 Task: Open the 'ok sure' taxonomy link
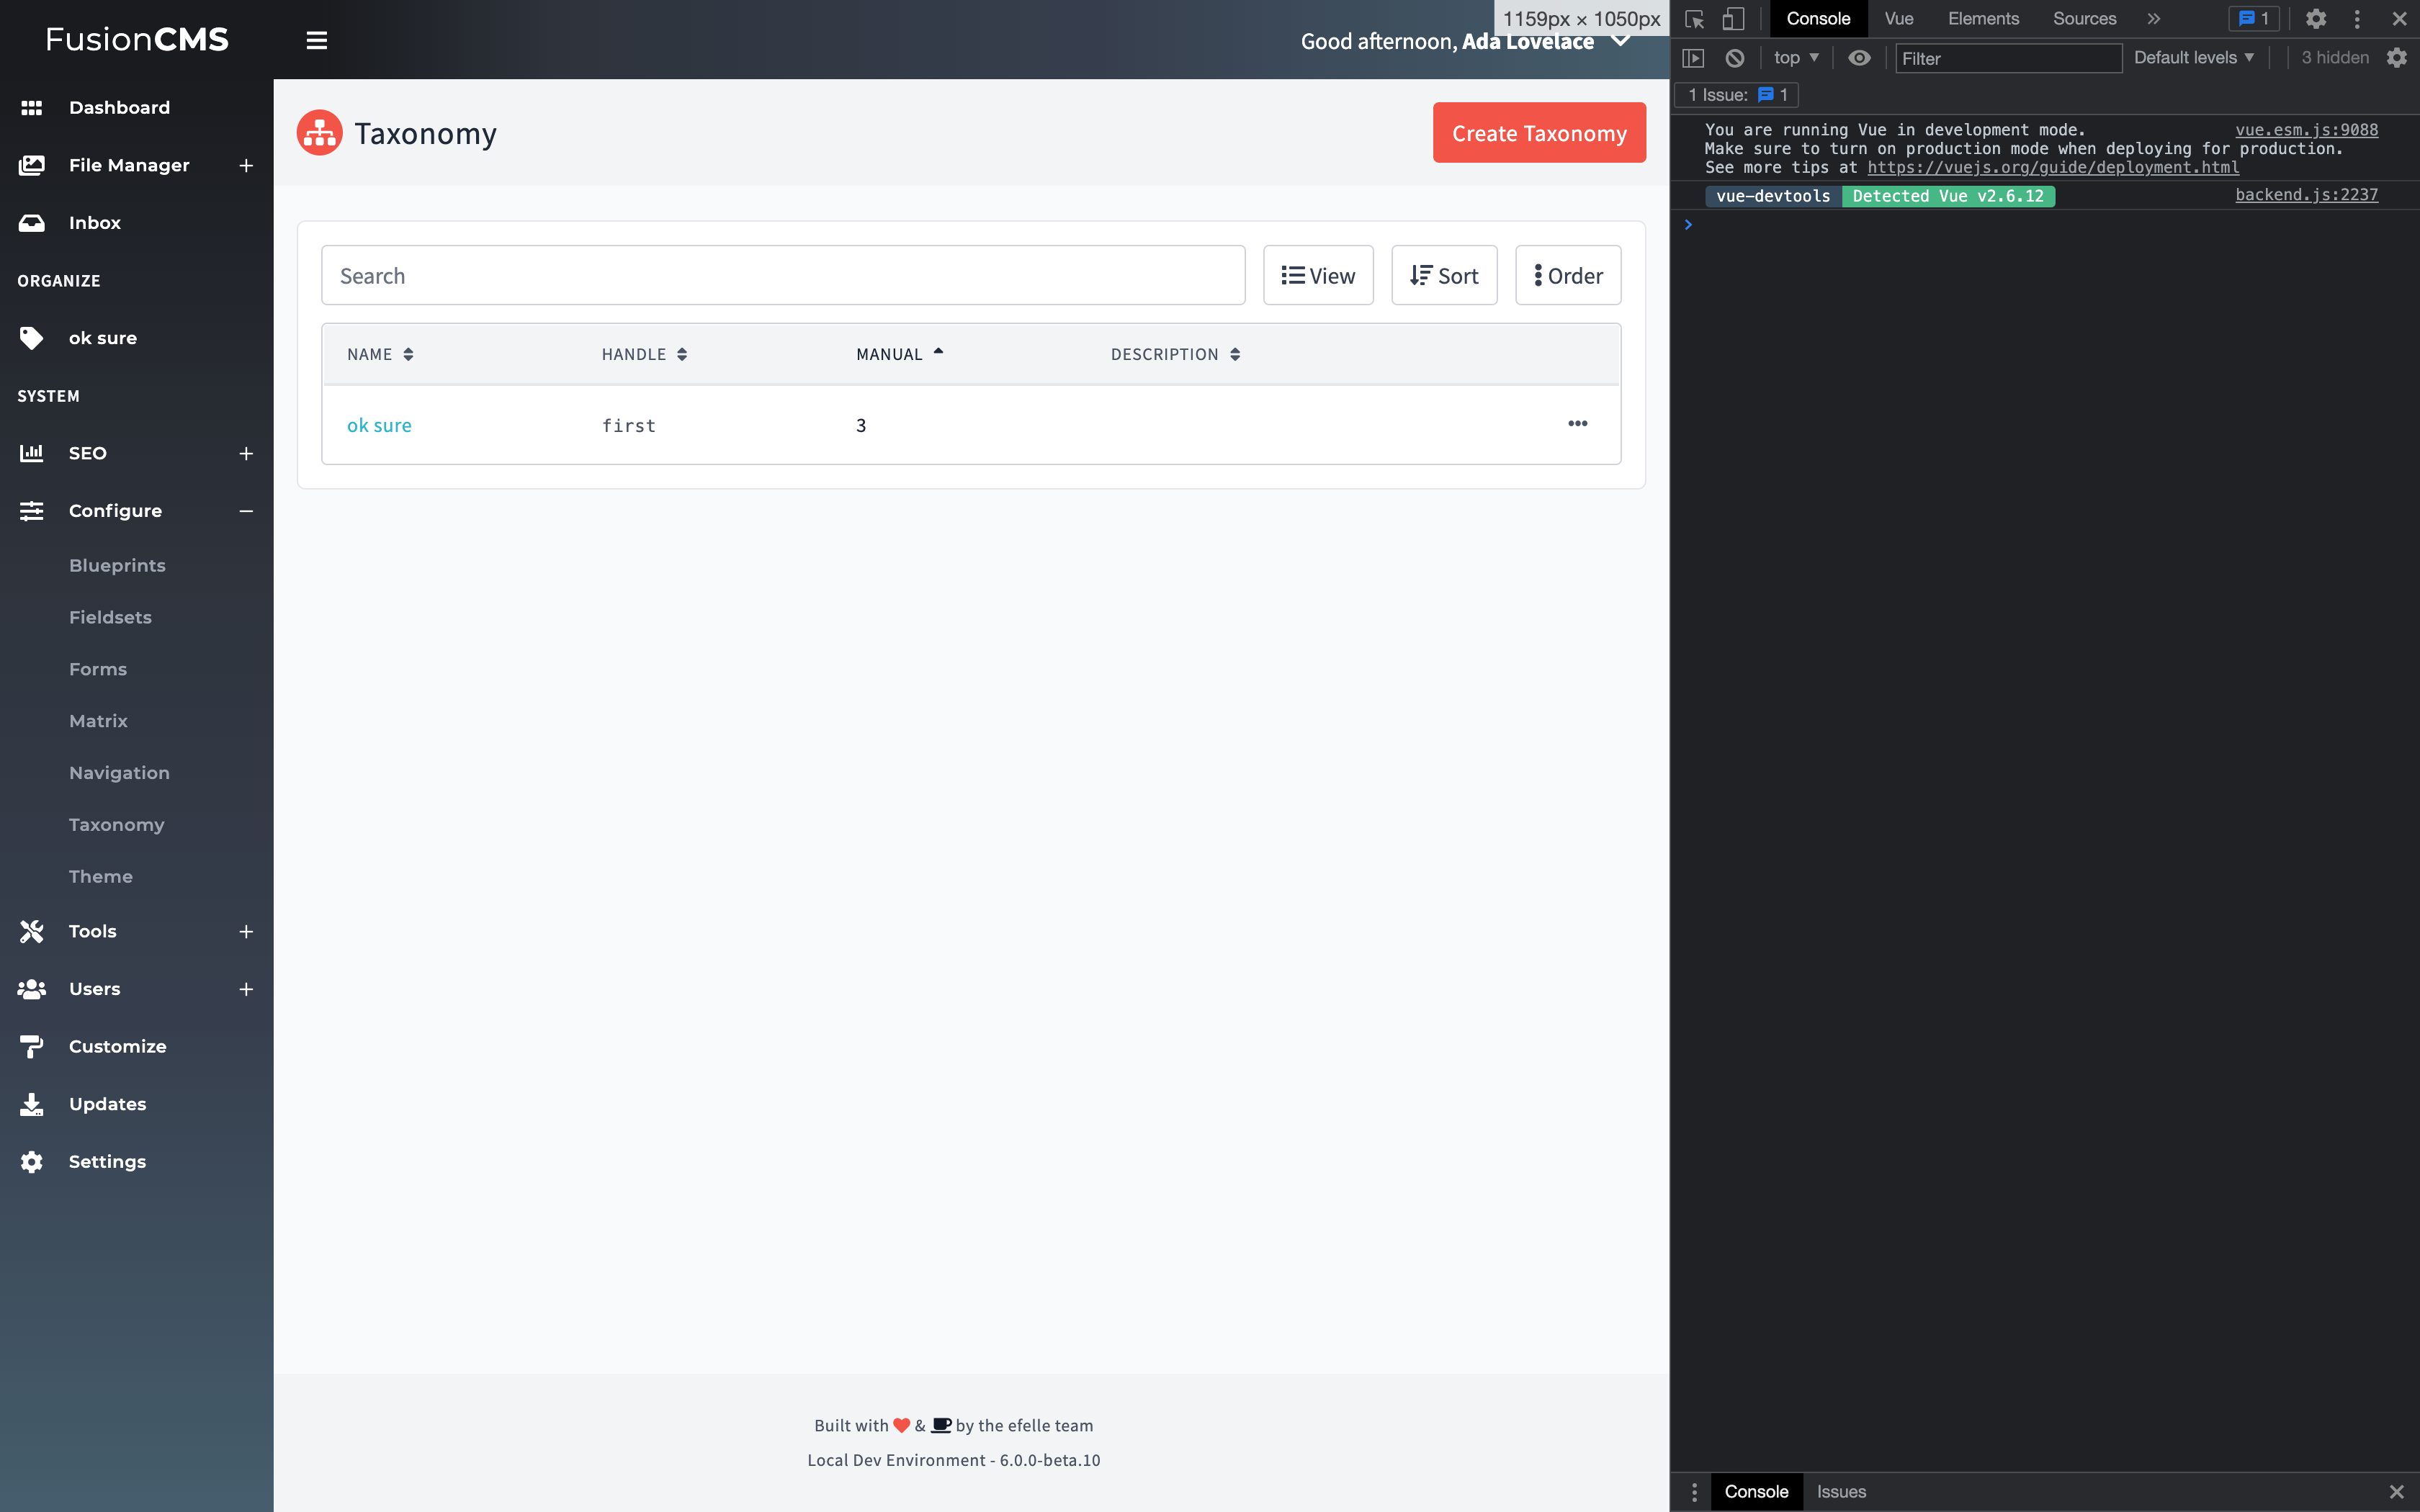coord(379,424)
